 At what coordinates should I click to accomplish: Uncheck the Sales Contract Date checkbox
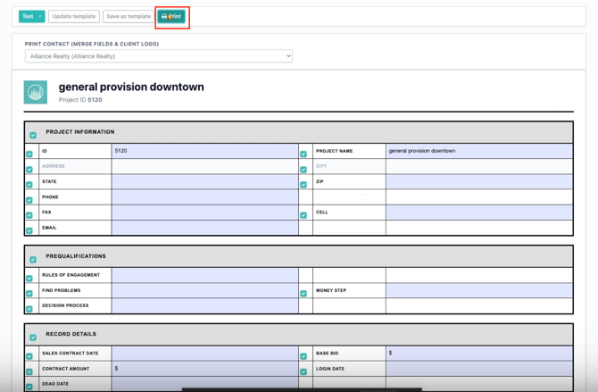(29, 356)
